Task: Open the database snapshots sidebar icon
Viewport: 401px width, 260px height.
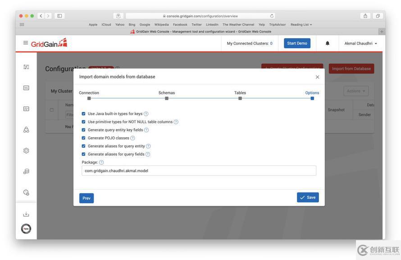Action: pos(26,171)
